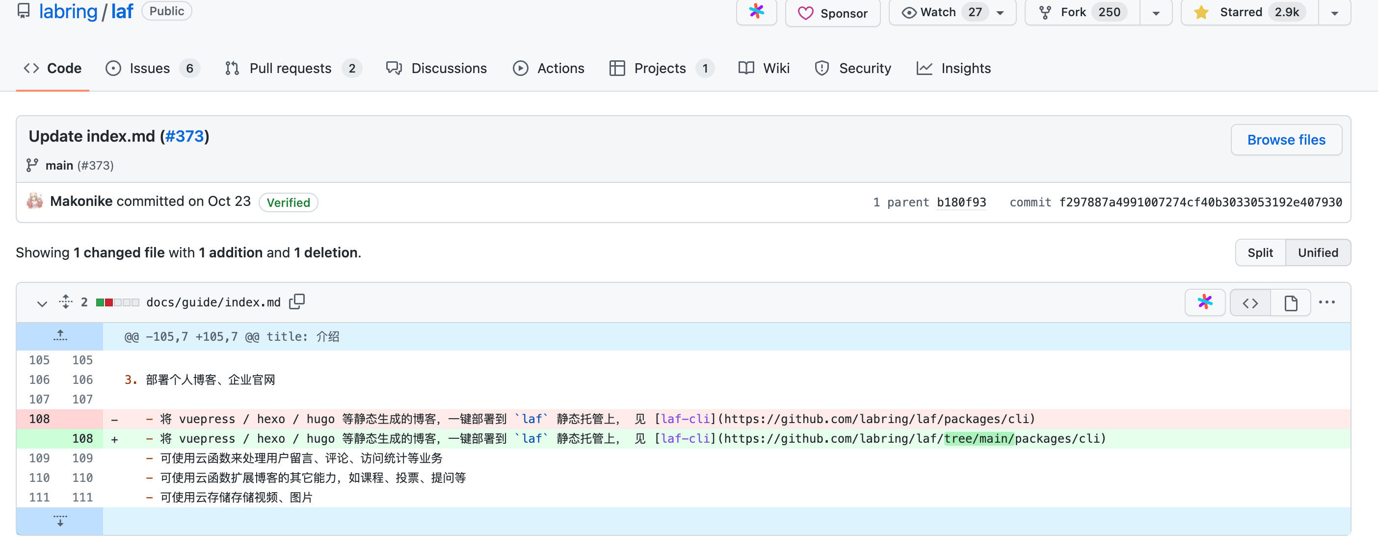Open the Insights tab
This screenshot has height=552, width=1378.
[x=953, y=69]
